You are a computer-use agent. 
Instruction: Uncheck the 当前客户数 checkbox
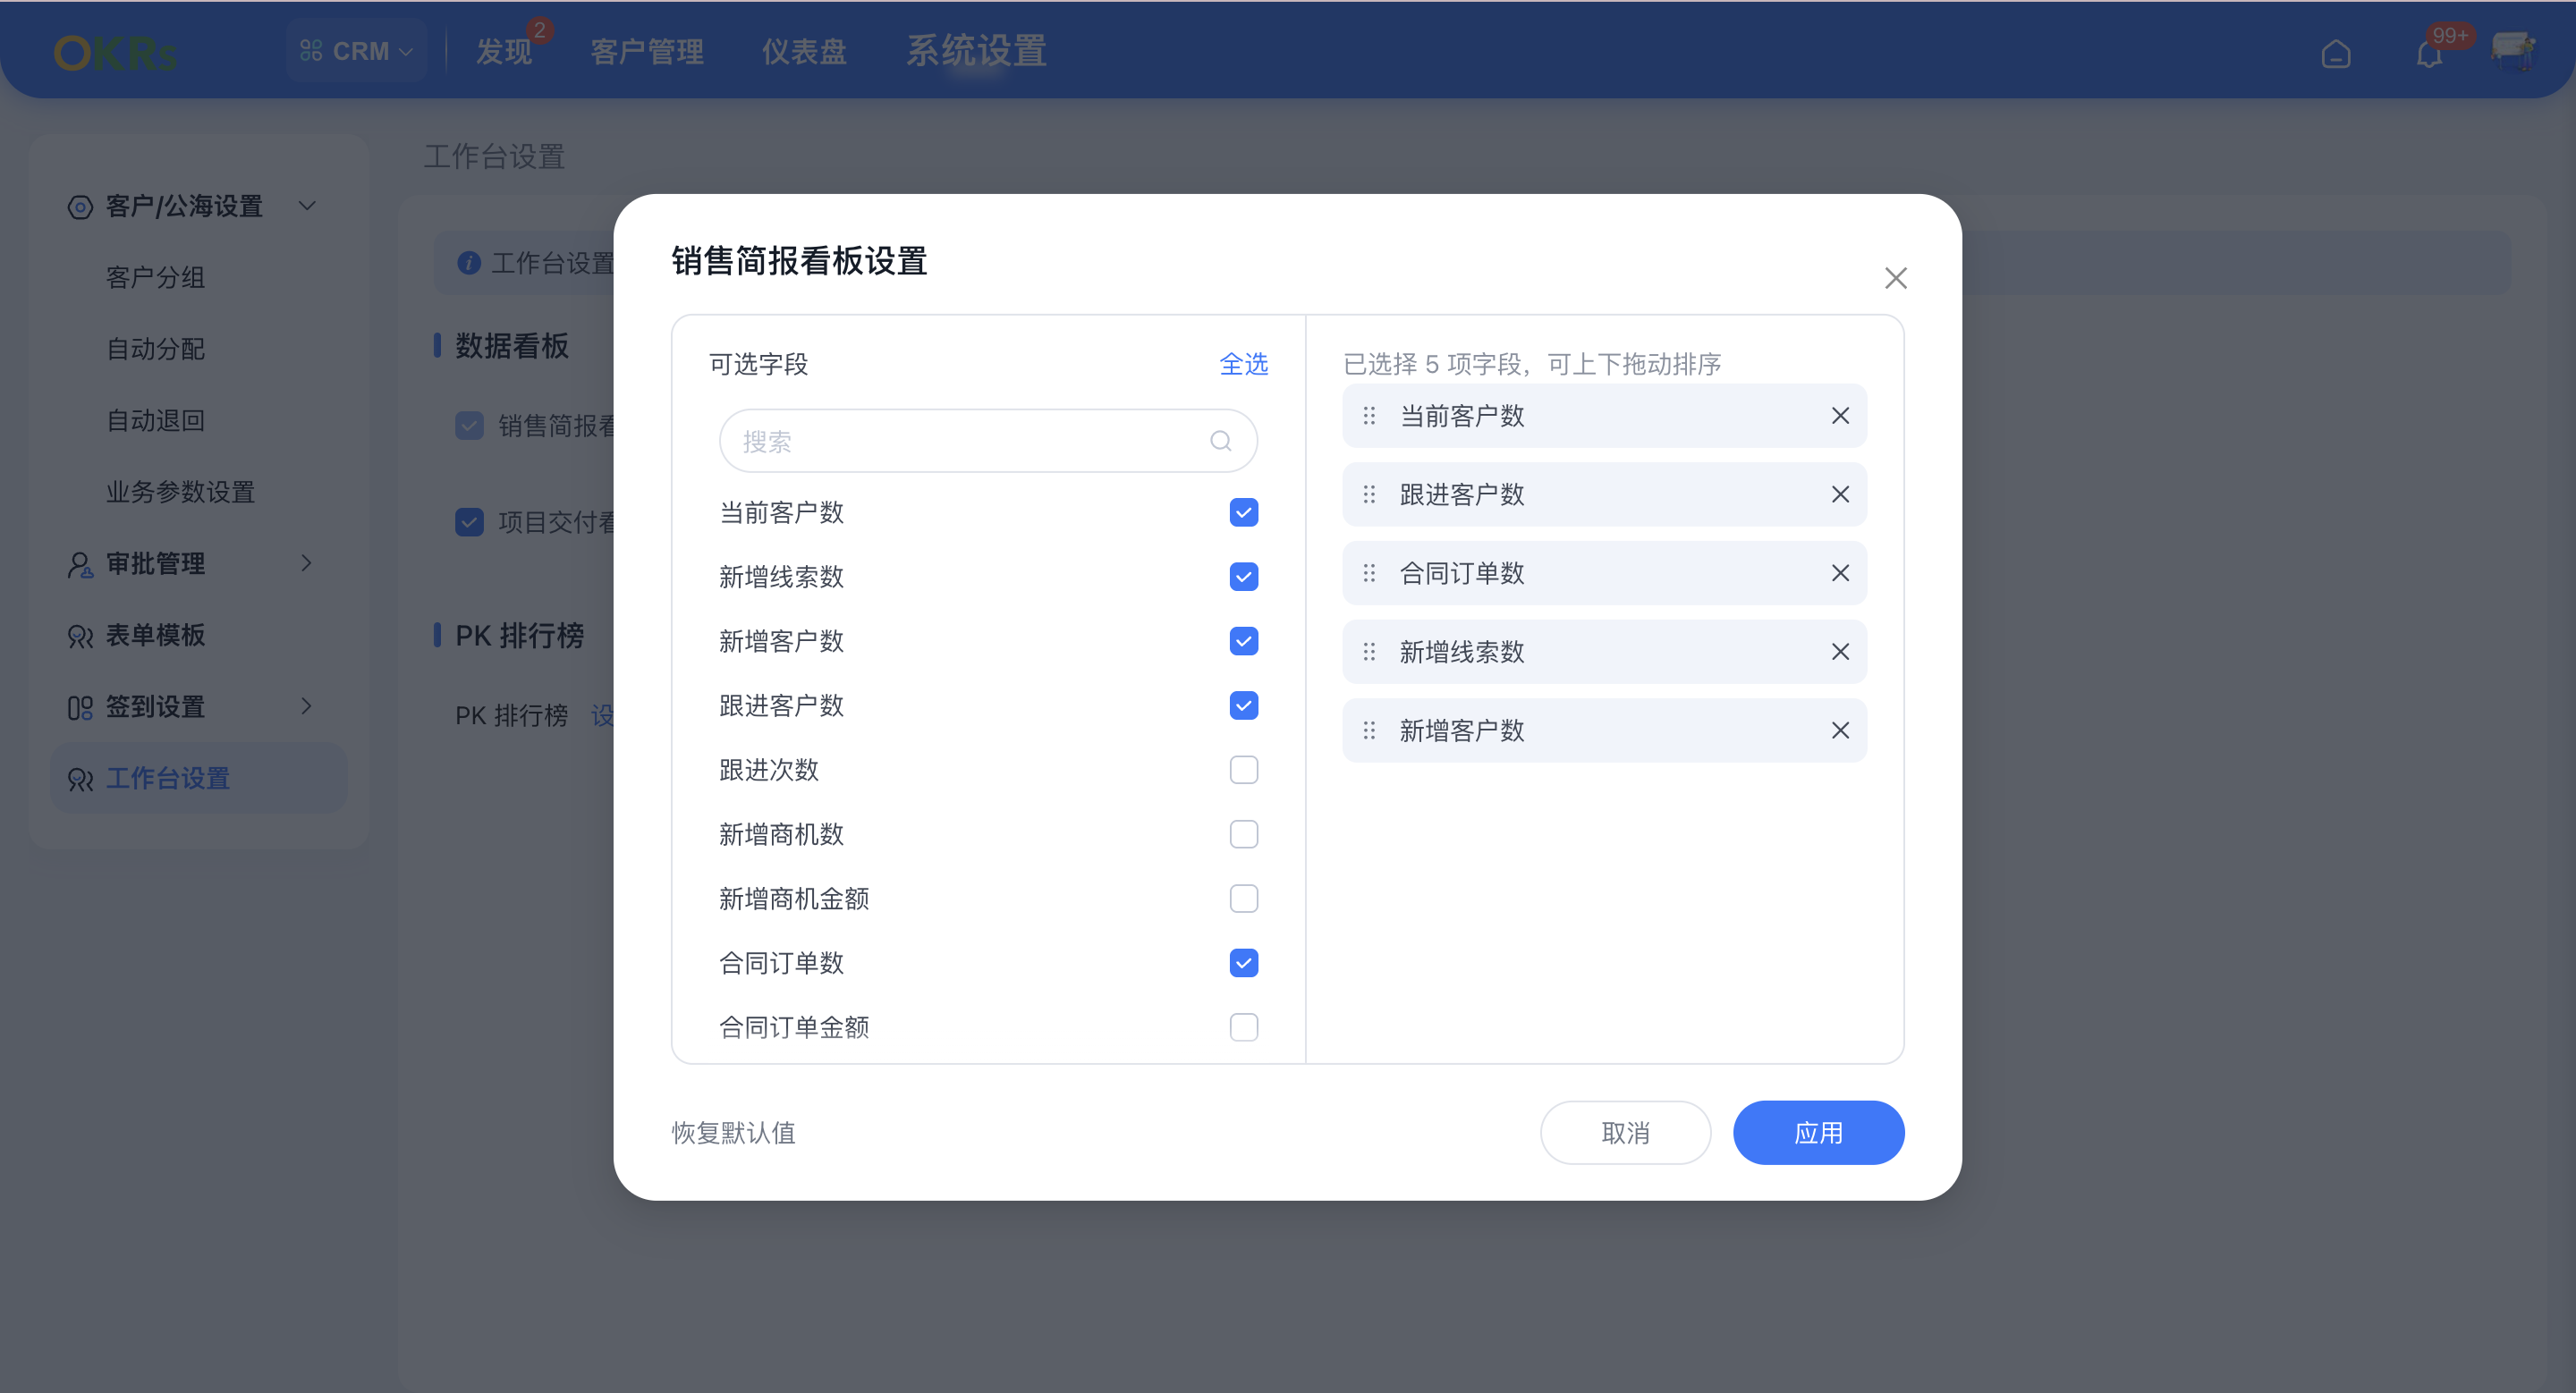1243,511
